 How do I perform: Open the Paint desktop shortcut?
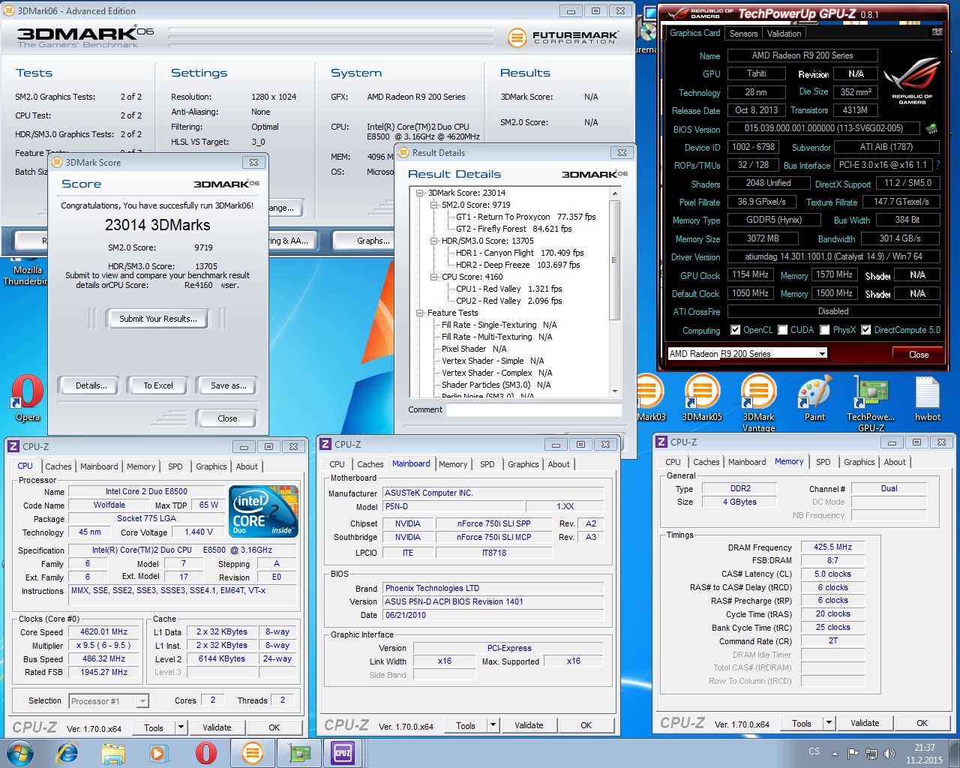(x=814, y=398)
